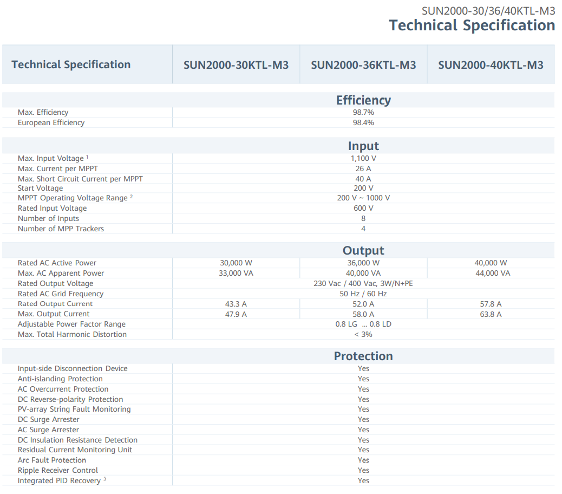Click PV-array String Fault Monitoring label
Viewport: 562px width, 494px height.
74,409
